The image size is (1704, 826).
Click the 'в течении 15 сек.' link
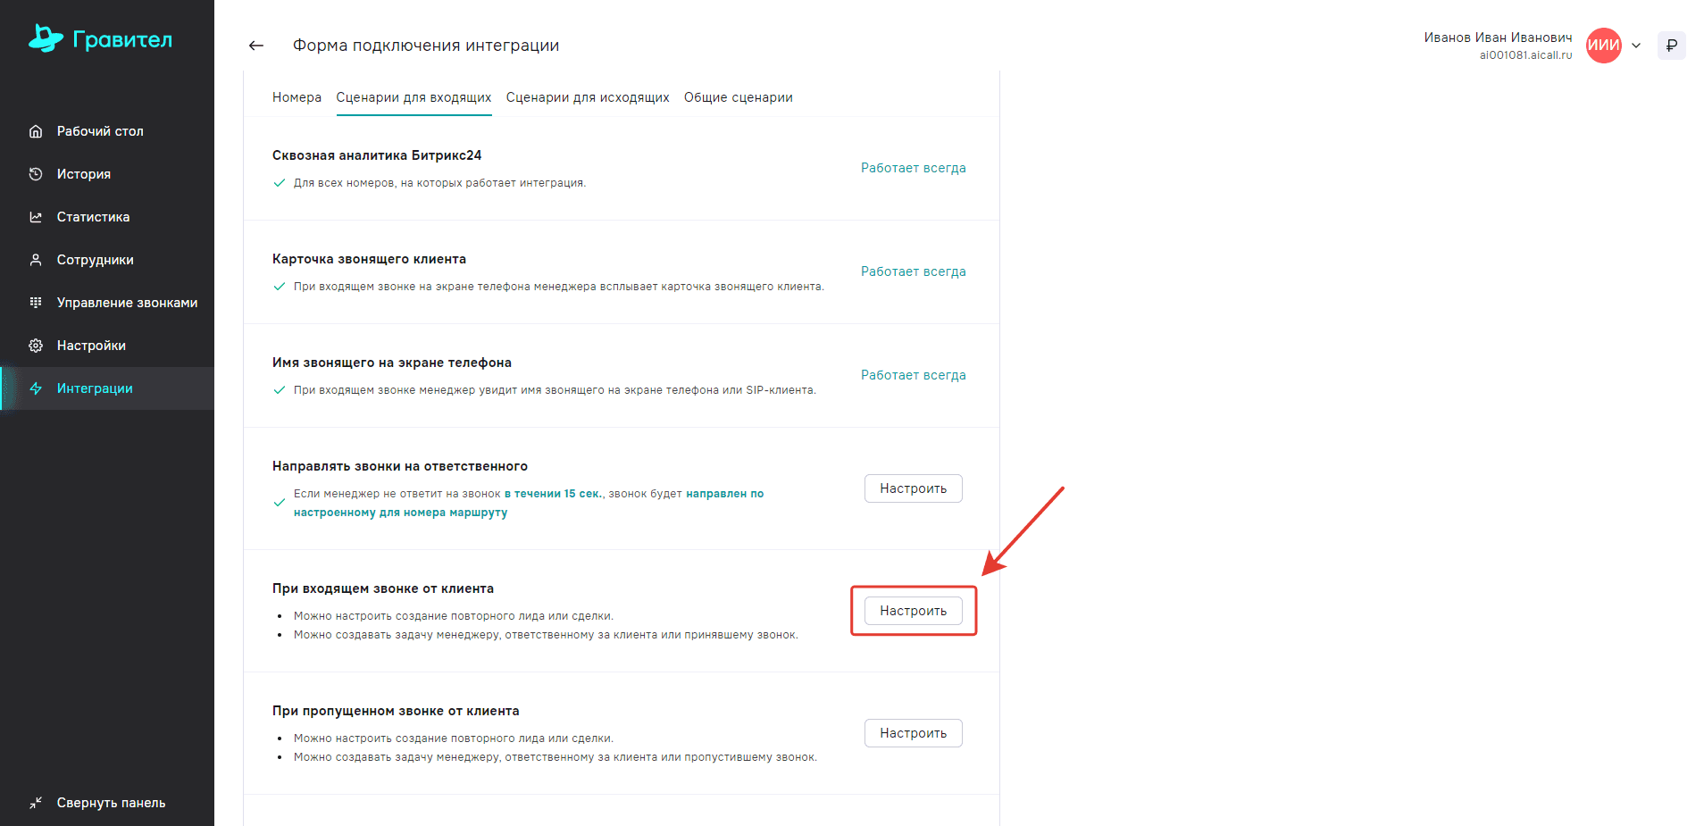pyautogui.click(x=552, y=494)
